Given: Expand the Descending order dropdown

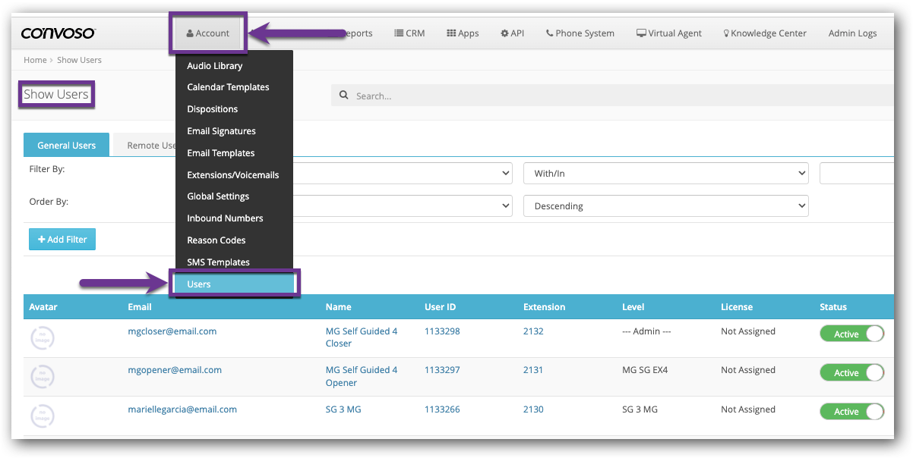Looking at the screenshot, I should pyautogui.click(x=665, y=206).
